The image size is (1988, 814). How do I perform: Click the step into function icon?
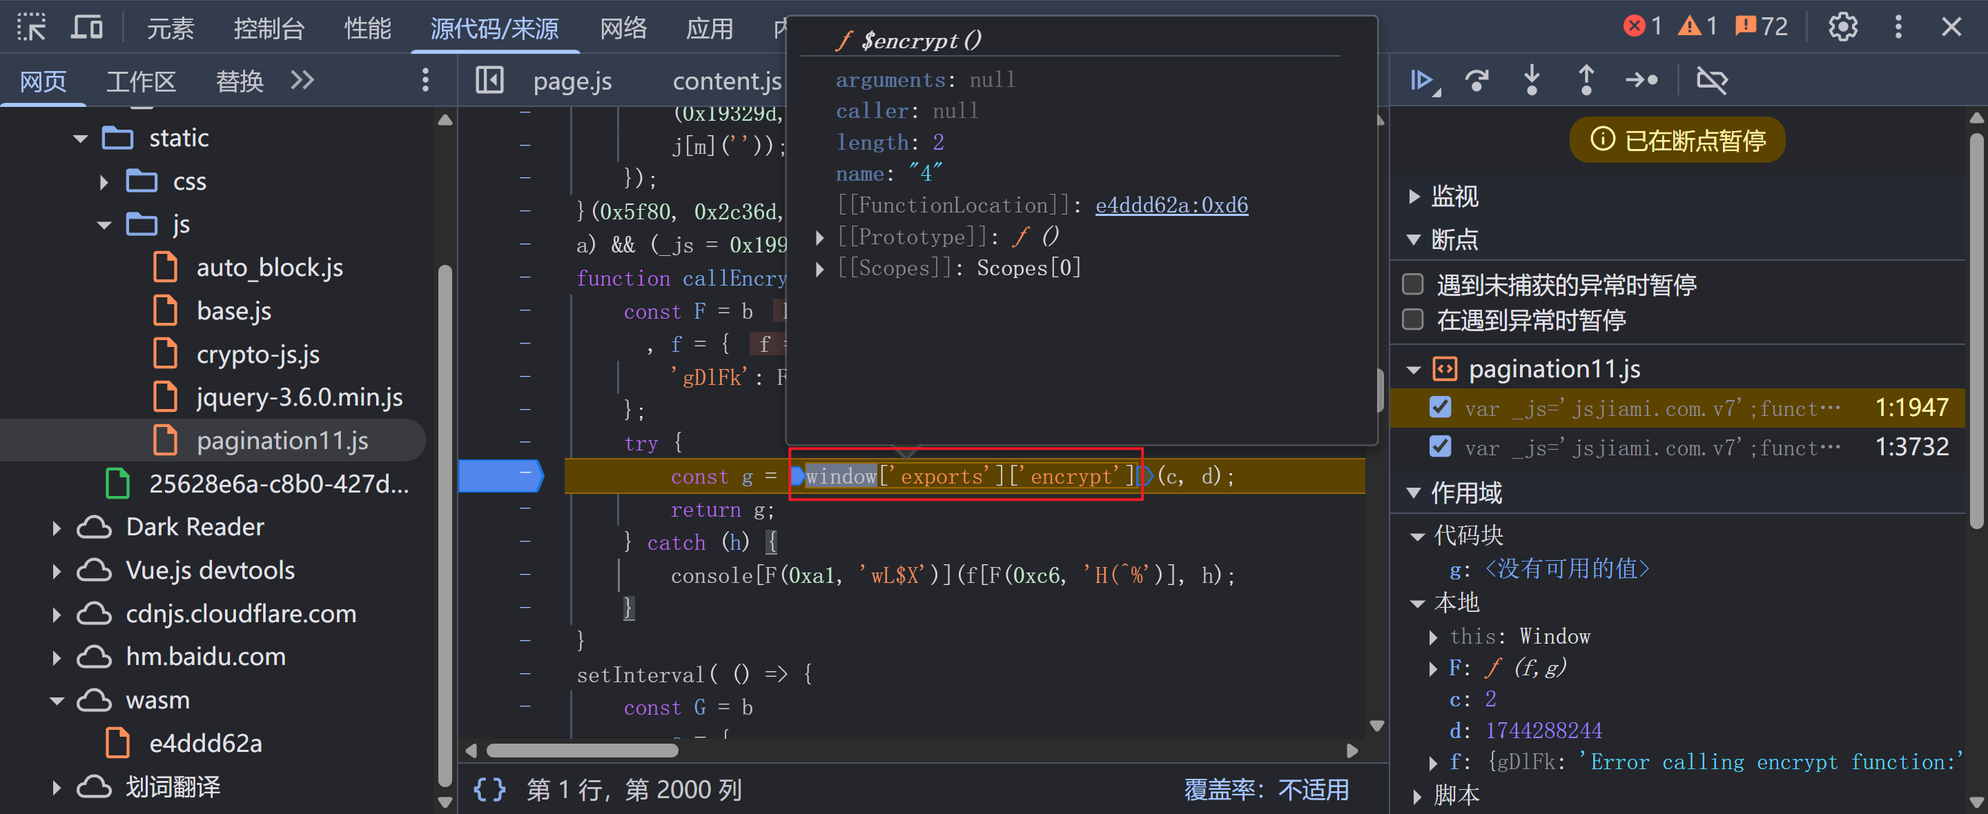coord(1531,80)
